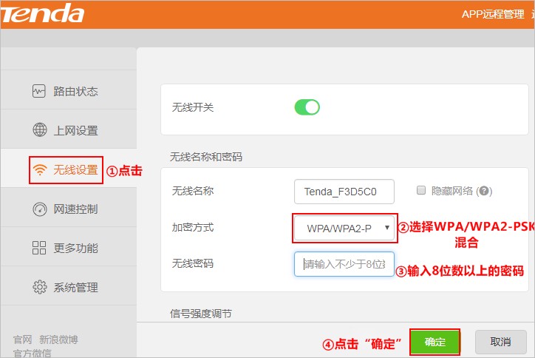Click the dropdown arrow of the encryption selector
Image resolution: width=535 pixels, height=358 pixels.
[x=387, y=228]
